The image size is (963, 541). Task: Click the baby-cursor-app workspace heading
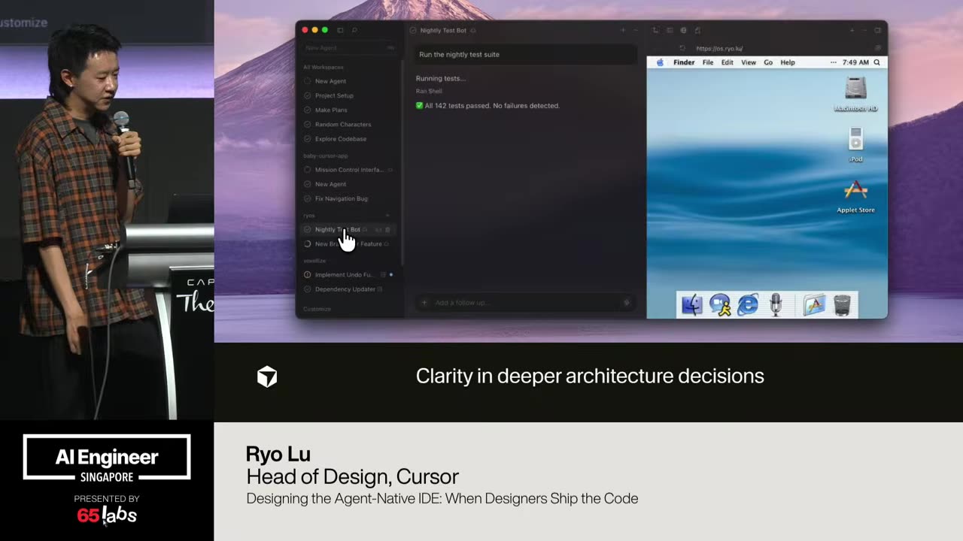[325, 156]
